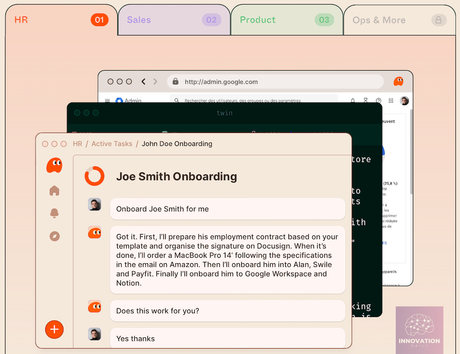Click the 'Got it. First, I'll prepare' message
The image size is (460, 354).
[x=227, y=260]
